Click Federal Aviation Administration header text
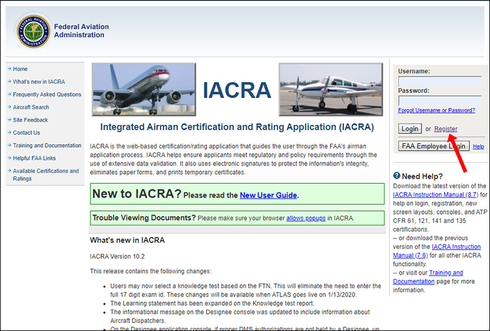This screenshot has width=490, height=331. pos(81,31)
